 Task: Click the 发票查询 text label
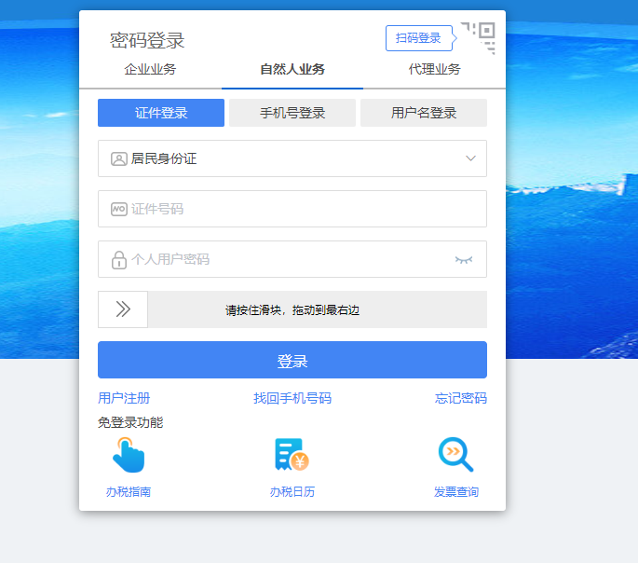tap(456, 492)
